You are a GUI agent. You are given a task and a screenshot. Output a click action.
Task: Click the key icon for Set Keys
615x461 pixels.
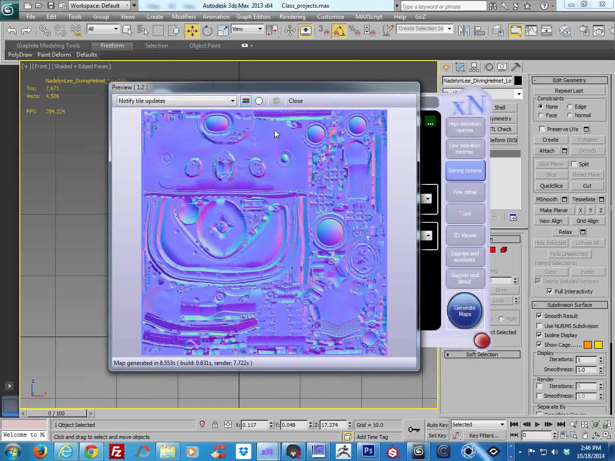tap(413, 429)
